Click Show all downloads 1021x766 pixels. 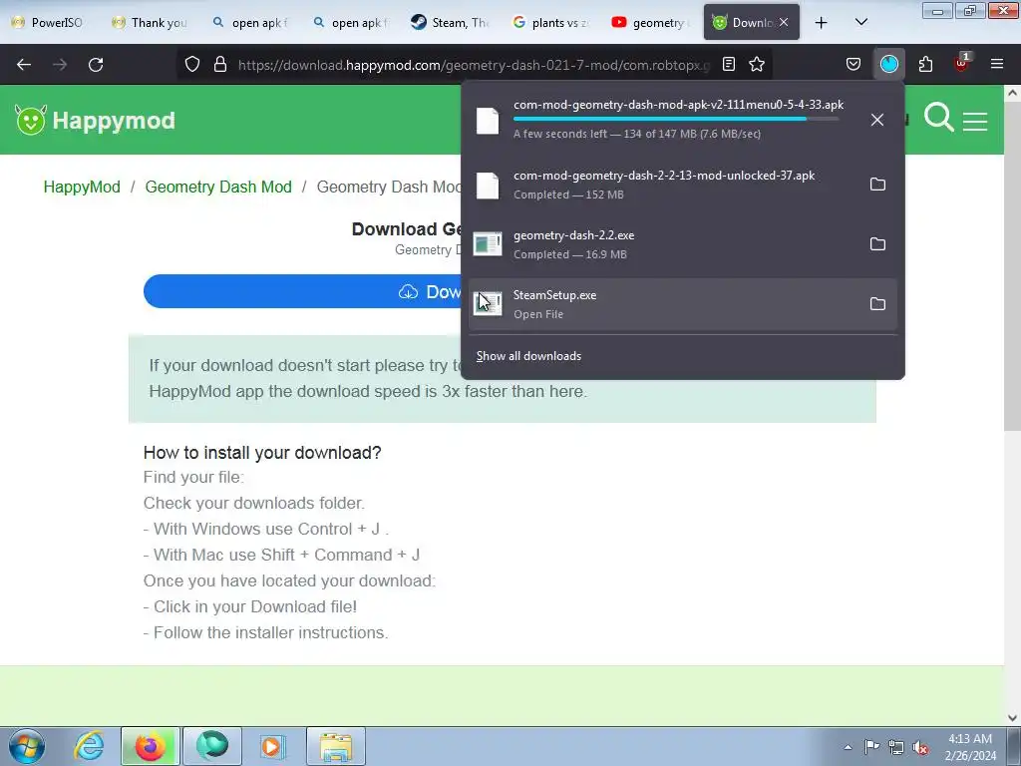click(528, 356)
